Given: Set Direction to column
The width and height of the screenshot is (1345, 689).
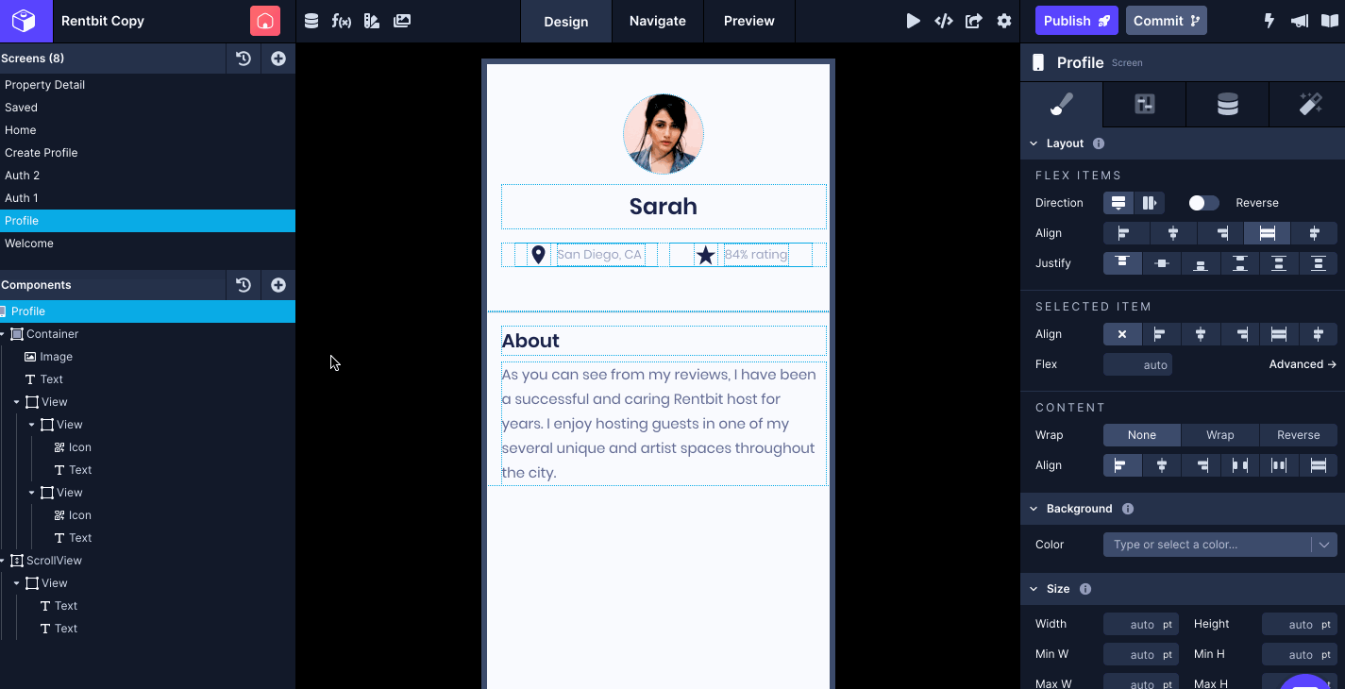Looking at the screenshot, I should [1118, 203].
